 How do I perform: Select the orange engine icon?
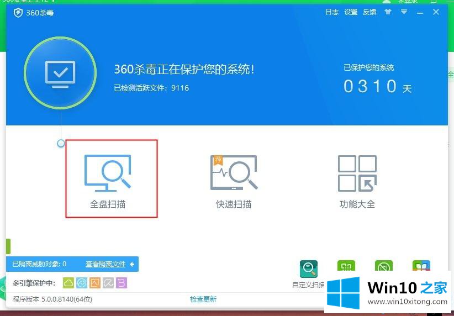95,283
